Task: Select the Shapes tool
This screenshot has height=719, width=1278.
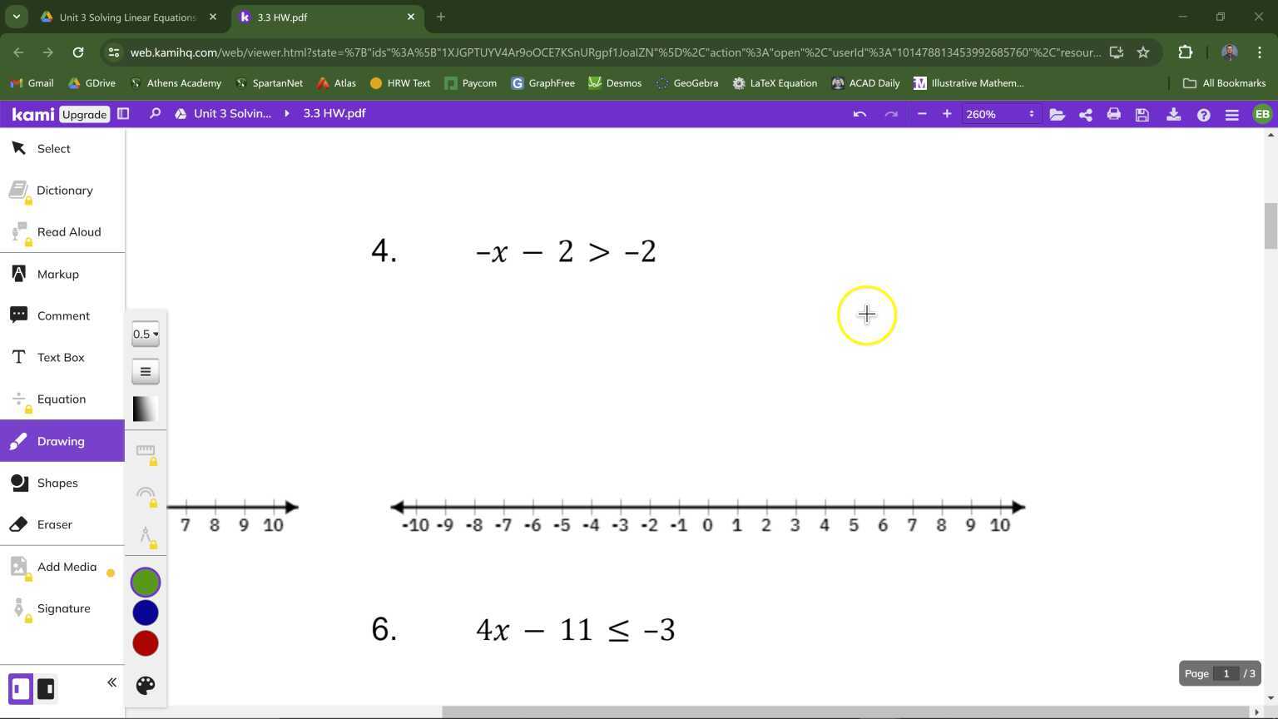Action: (57, 483)
